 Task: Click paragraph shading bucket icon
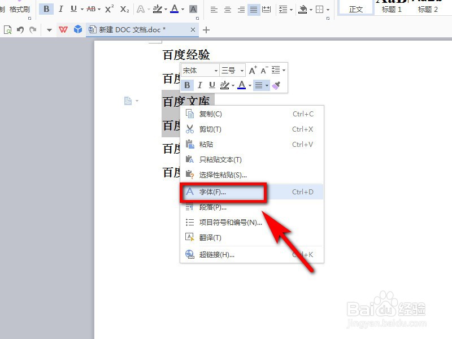(x=303, y=10)
